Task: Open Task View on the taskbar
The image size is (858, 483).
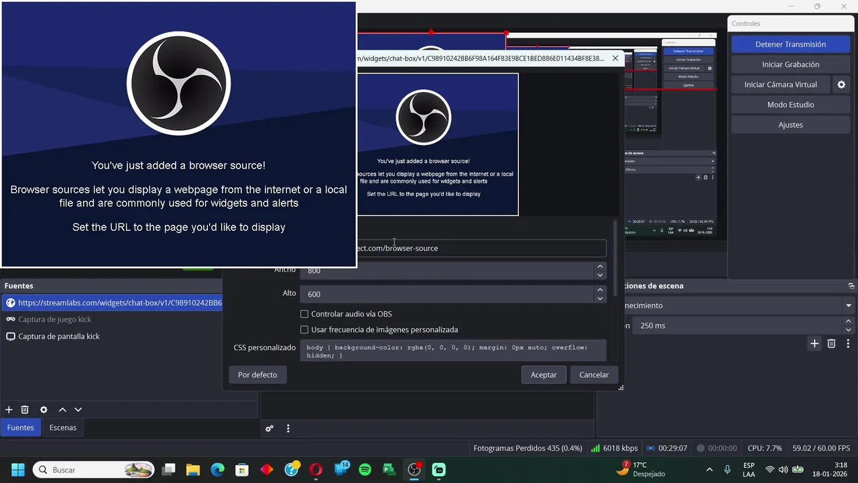Action: [x=169, y=470]
